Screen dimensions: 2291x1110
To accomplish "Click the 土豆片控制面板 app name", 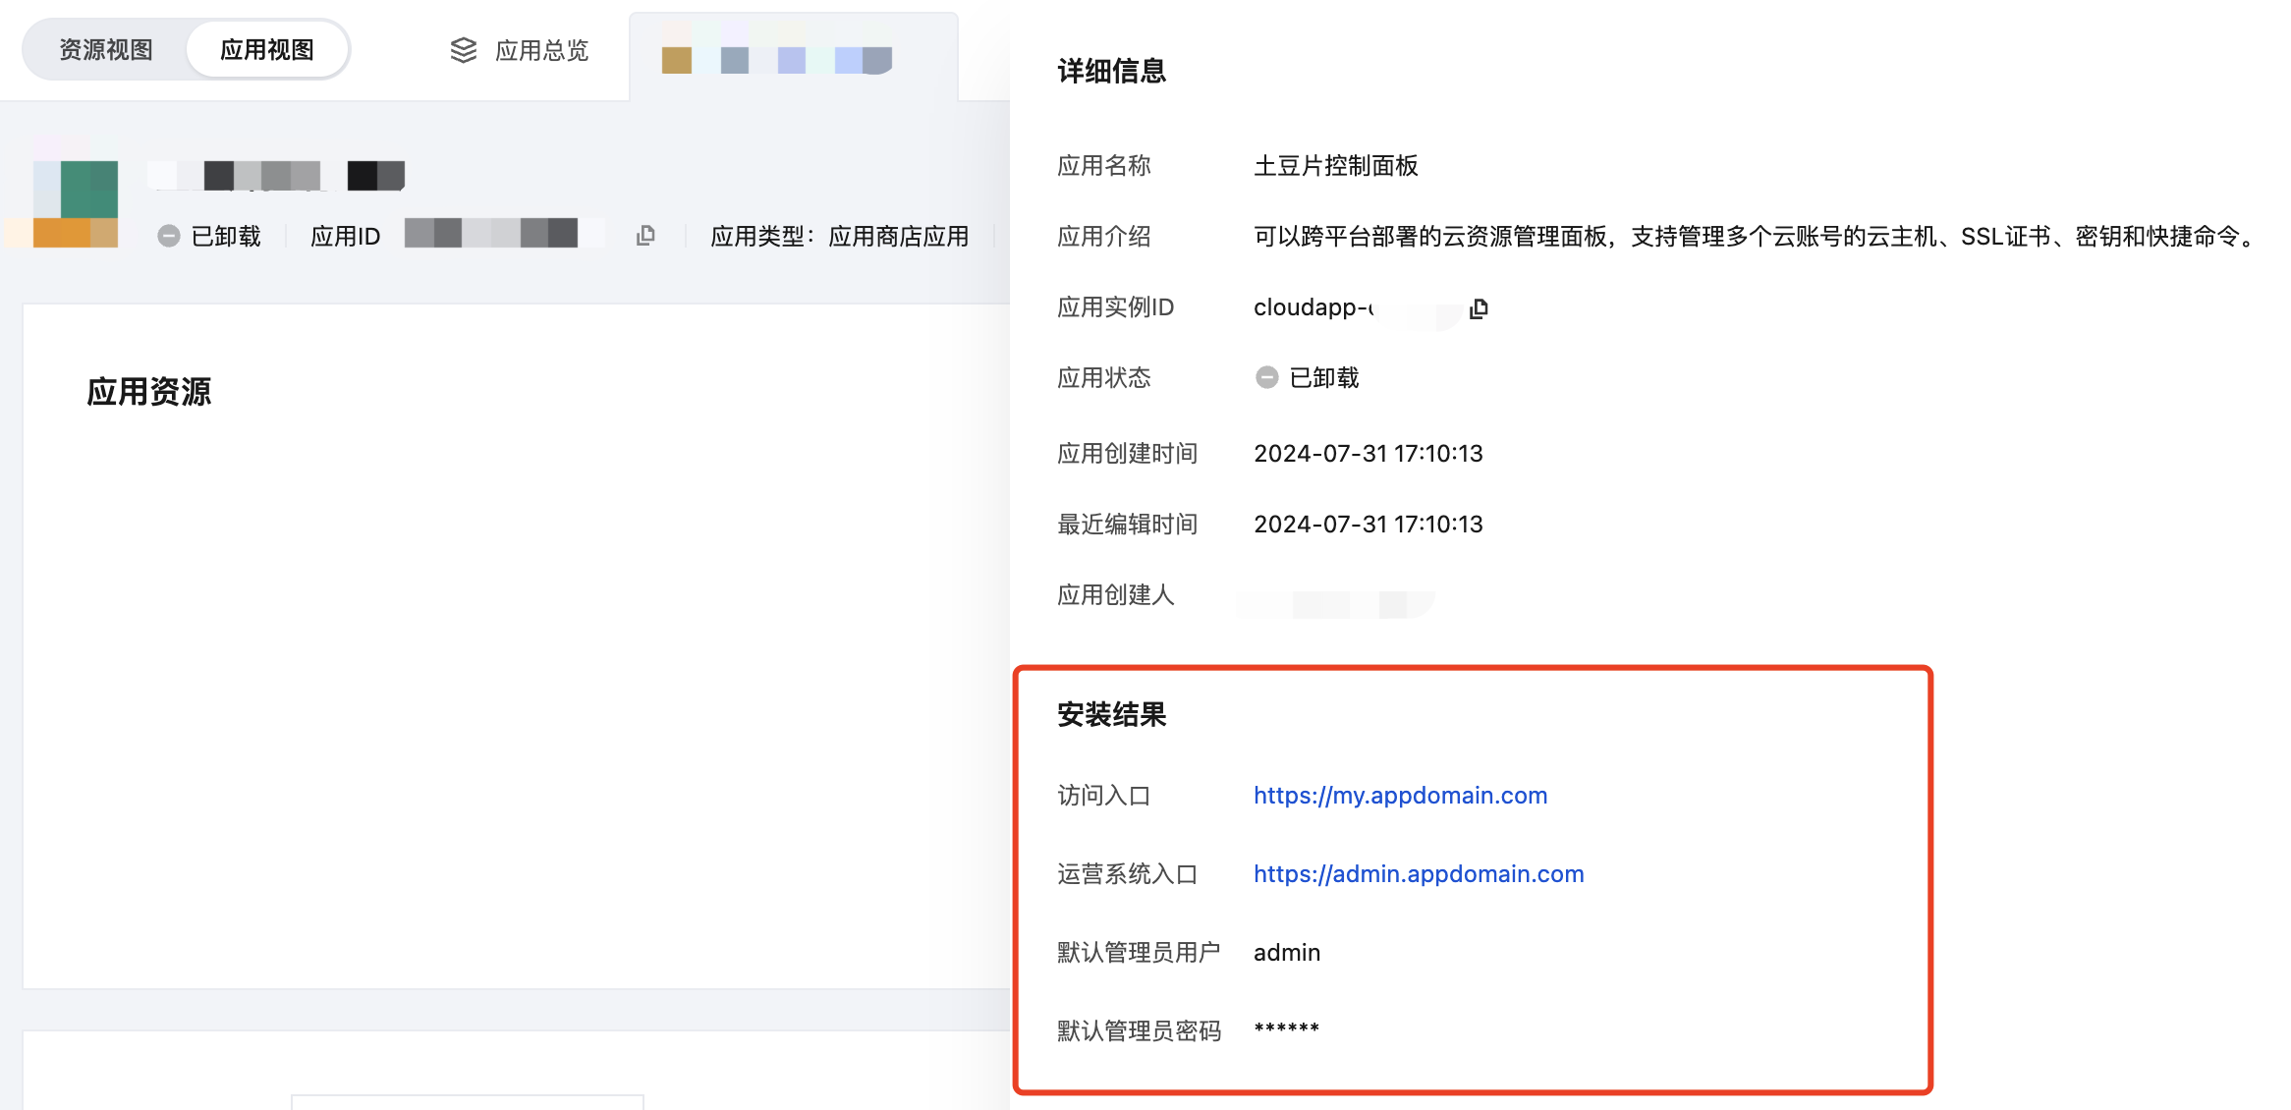I will (x=1335, y=166).
